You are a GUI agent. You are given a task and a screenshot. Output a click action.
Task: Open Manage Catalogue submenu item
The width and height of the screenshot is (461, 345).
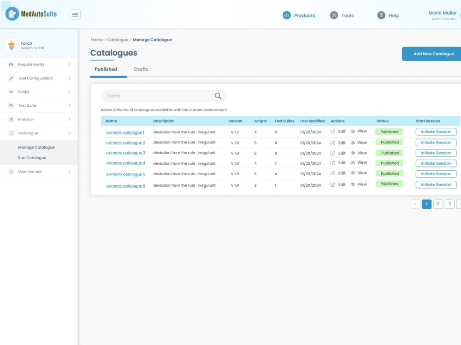36,147
